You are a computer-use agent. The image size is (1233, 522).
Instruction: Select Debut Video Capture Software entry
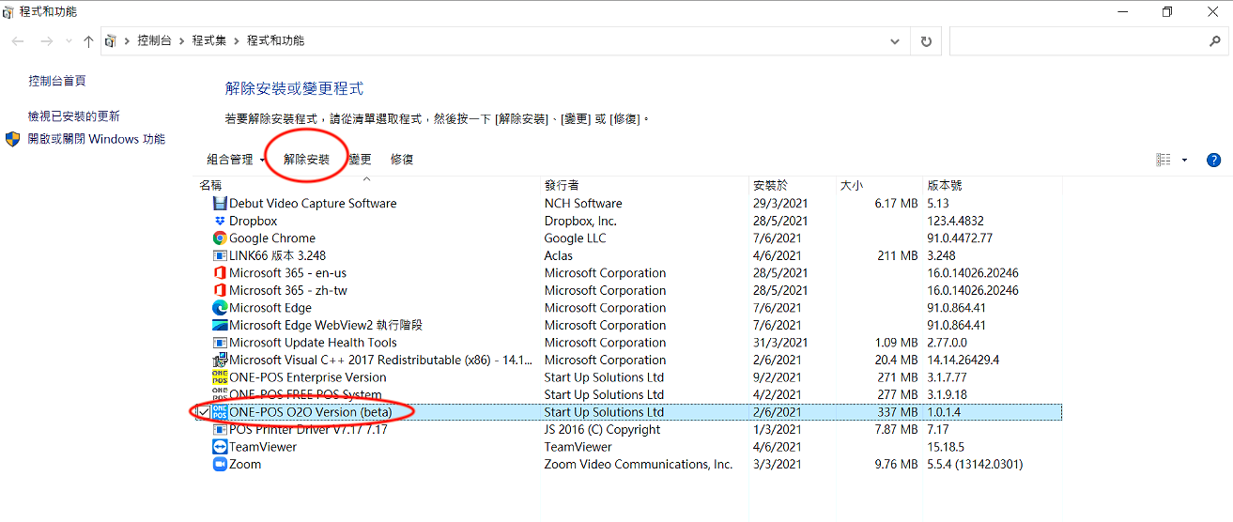tap(313, 204)
